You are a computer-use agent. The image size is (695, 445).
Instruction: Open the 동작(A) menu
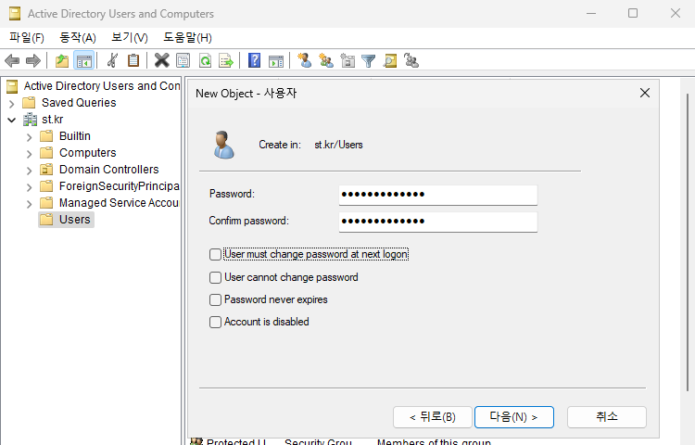point(78,38)
